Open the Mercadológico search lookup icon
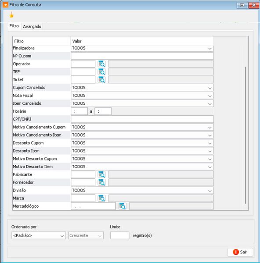Screen dimensions: 260x263 pyautogui.click(x=123, y=206)
